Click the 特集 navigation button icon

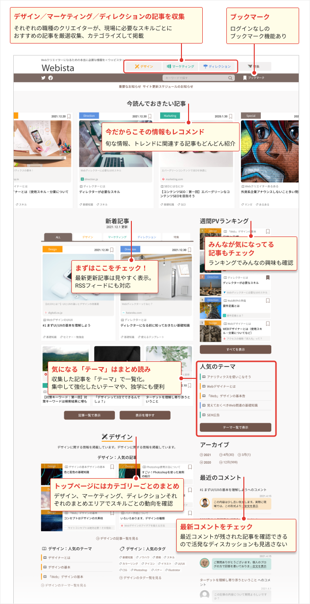pyautogui.click(x=250, y=67)
